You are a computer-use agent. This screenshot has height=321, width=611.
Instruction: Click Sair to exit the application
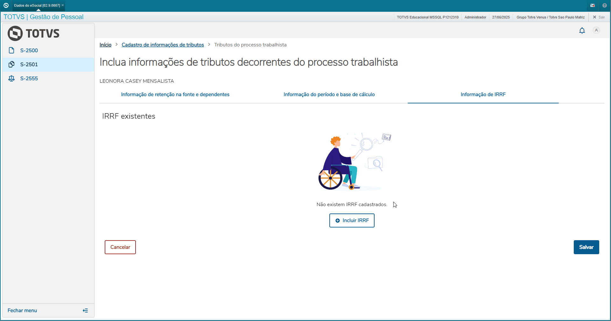599,17
